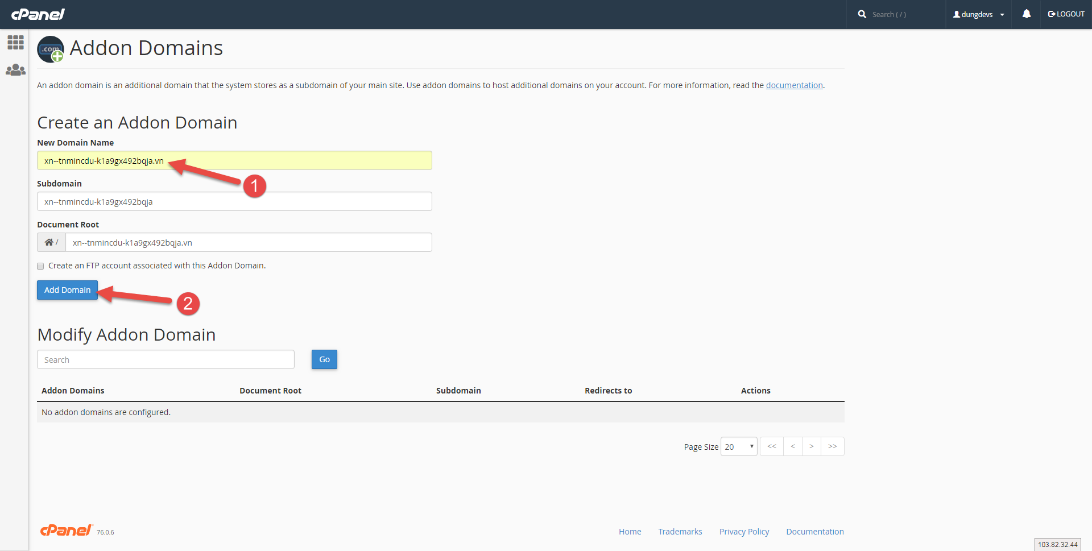
Task: Click the Addon Domains .com page icon
Action: [51, 49]
